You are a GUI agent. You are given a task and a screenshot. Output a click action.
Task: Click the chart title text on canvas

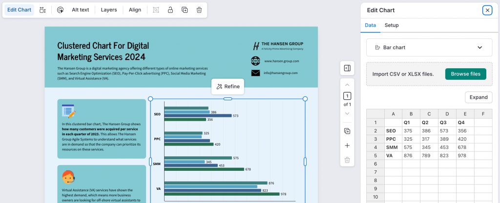104,51
